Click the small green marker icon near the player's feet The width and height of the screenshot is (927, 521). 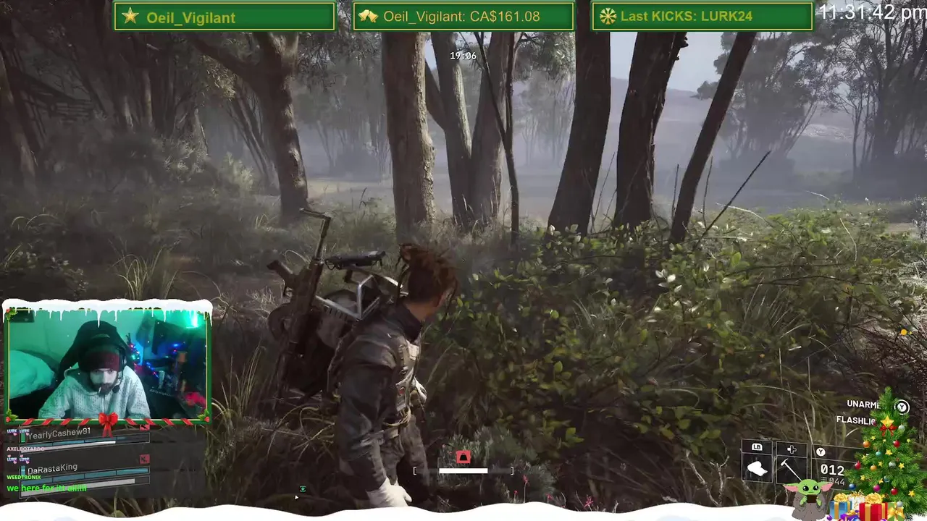tap(303, 489)
